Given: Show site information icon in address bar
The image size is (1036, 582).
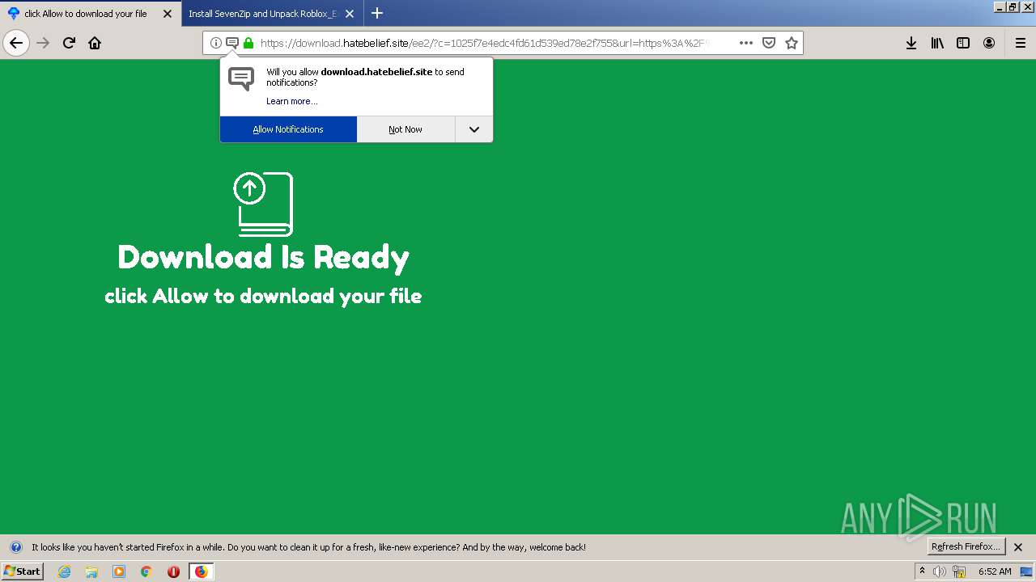Looking at the screenshot, I should [x=215, y=43].
